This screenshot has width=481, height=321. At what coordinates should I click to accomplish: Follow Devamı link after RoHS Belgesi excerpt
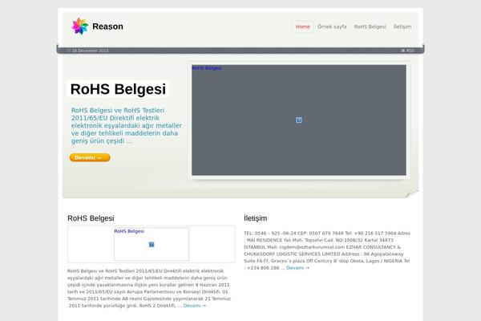pyautogui.click(x=195, y=306)
